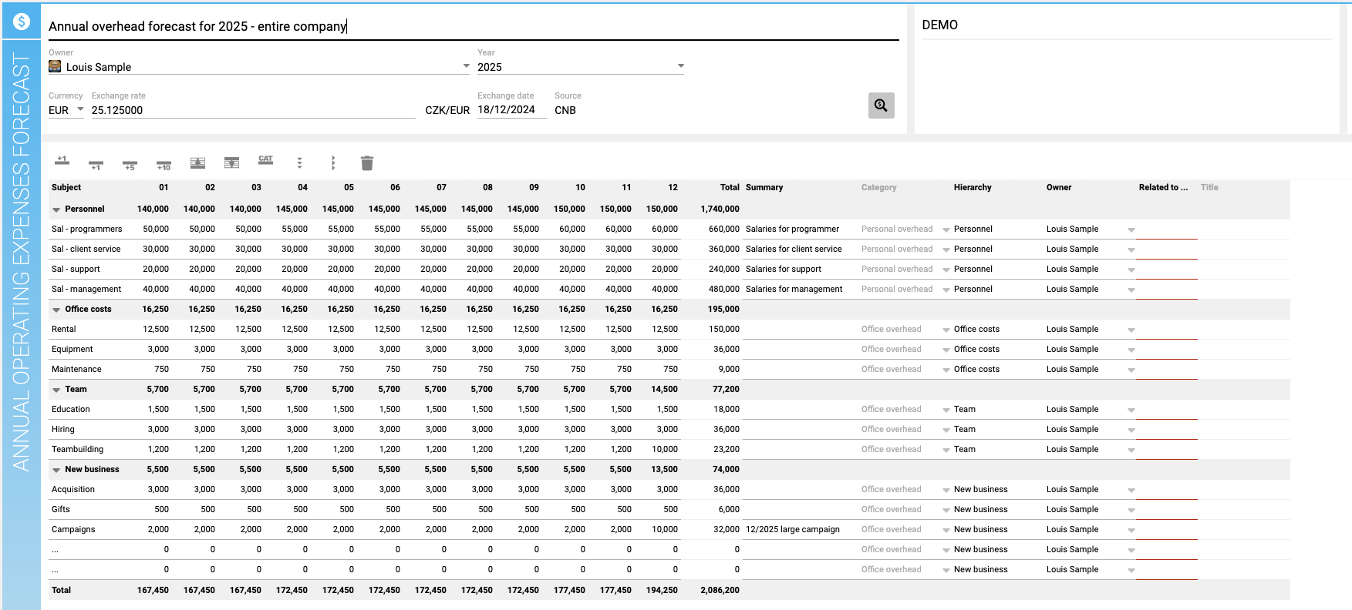Click the Hierarchy column header
This screenshot has height=610, width=1352.
click(x=973, y=187)
